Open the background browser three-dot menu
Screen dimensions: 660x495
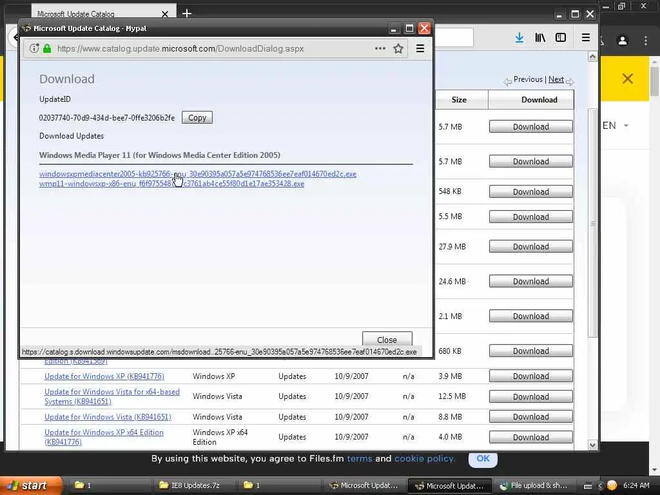click(646, 41)
